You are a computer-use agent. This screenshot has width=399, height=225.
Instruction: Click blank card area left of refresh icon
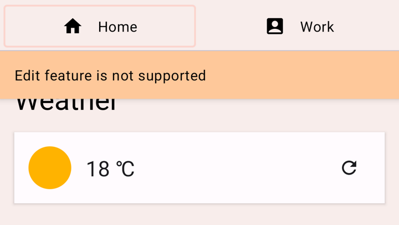coord(299,167)
